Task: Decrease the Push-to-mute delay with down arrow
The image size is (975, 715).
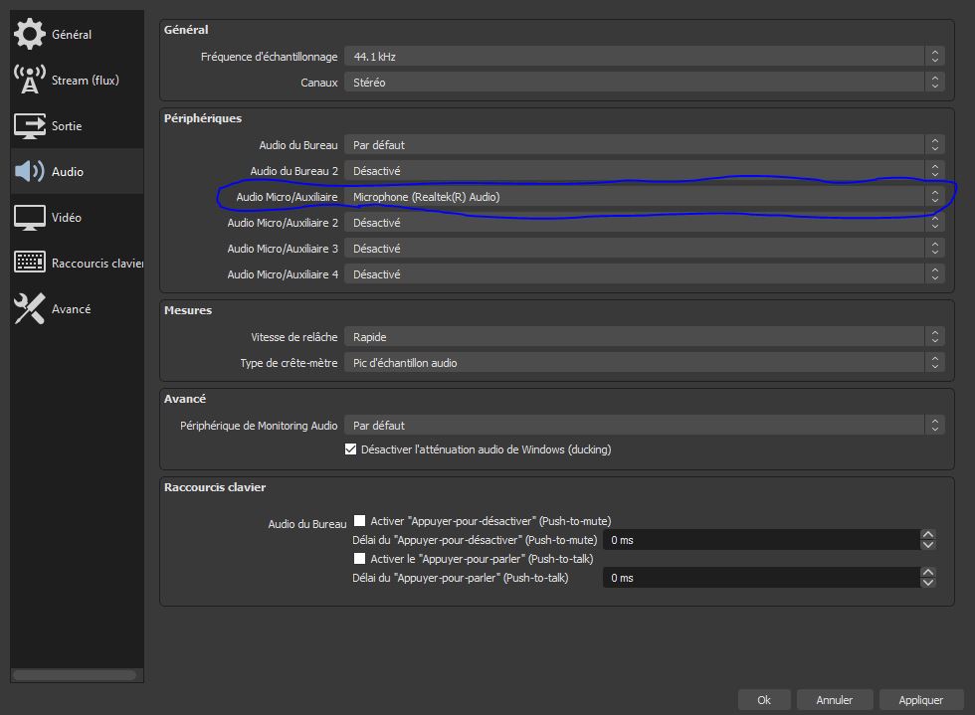Action: pos(927,545)
